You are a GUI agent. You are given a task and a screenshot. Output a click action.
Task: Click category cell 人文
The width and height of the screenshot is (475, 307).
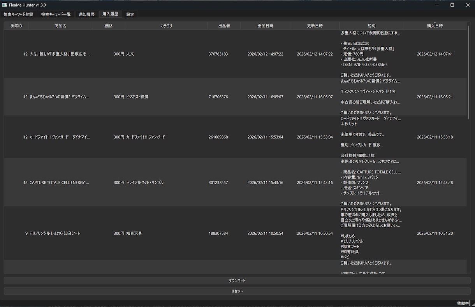pyautogui.click(x=130, y=54)
